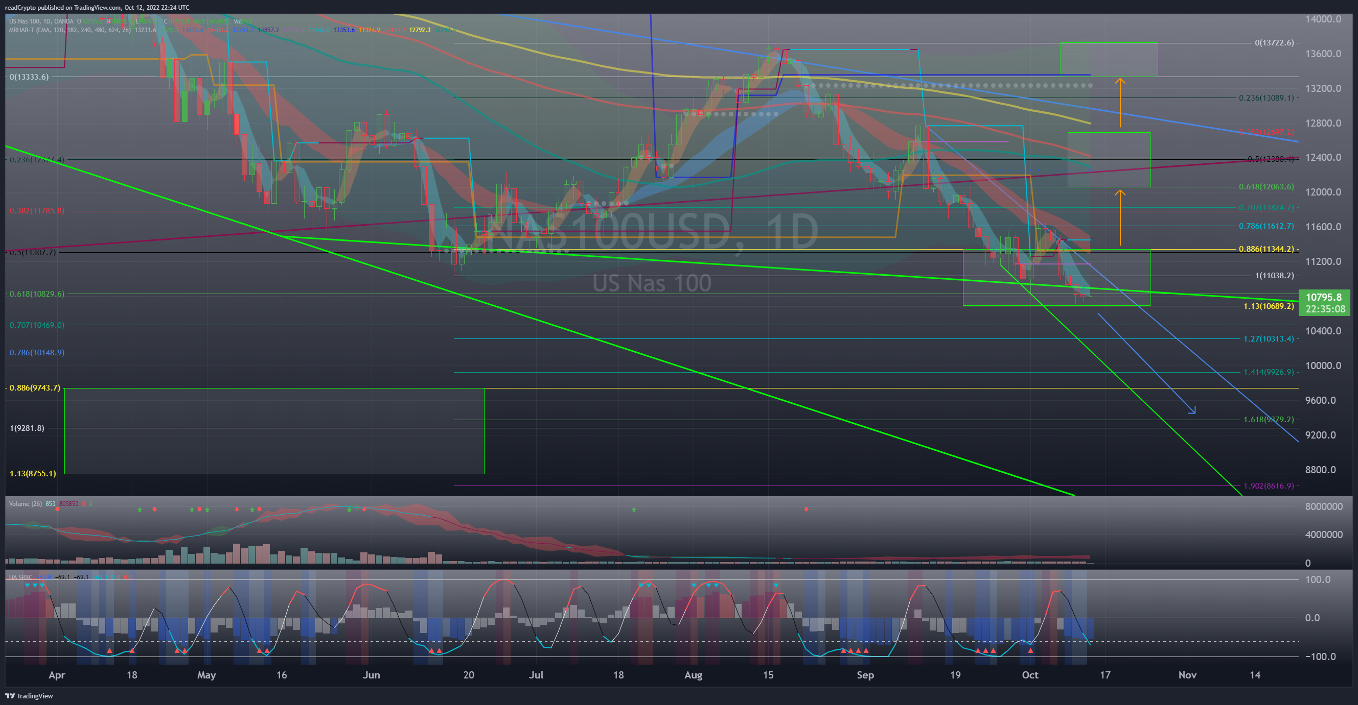Click the Sep label on the time axis
This screenshot has width=1358, height=705.
pyautogui.click(x=865, y=675)
